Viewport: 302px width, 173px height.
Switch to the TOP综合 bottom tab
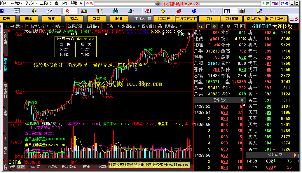click(51, 167)
